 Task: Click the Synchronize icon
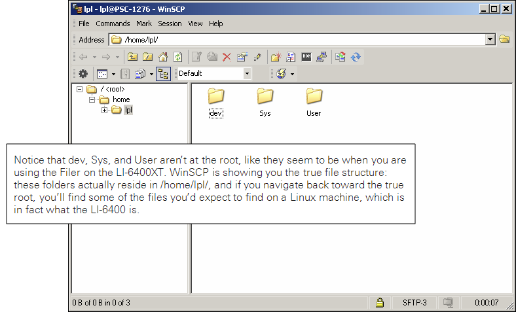(356, 57)
